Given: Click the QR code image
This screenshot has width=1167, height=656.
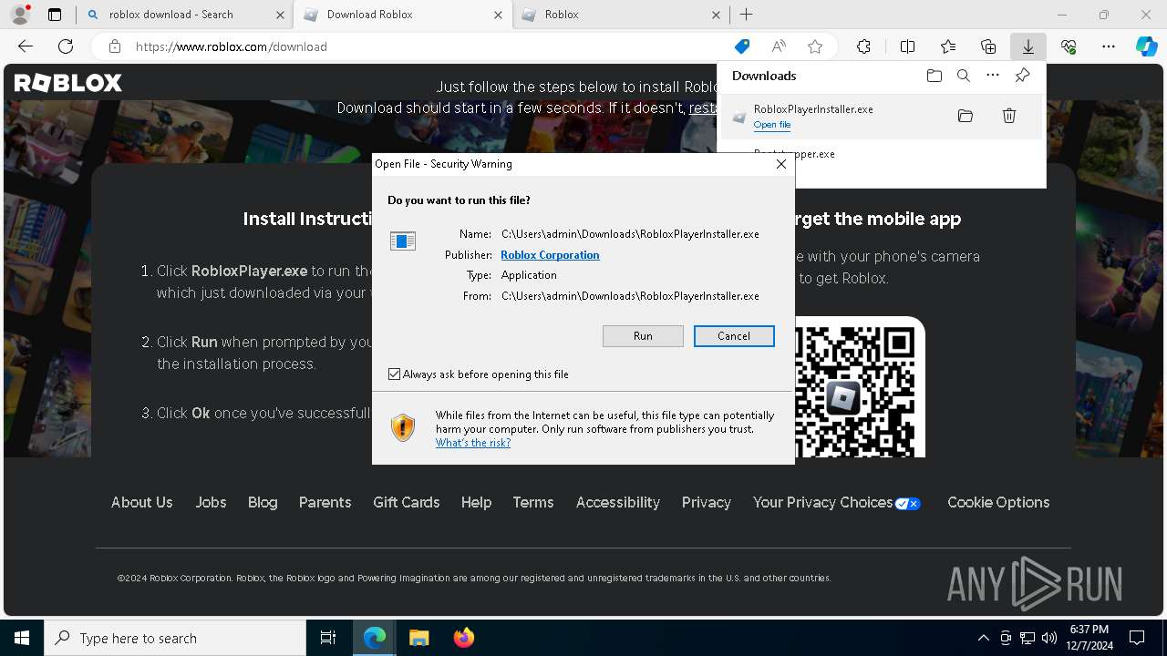Looking at the screenshot, I should coord(855,390).
